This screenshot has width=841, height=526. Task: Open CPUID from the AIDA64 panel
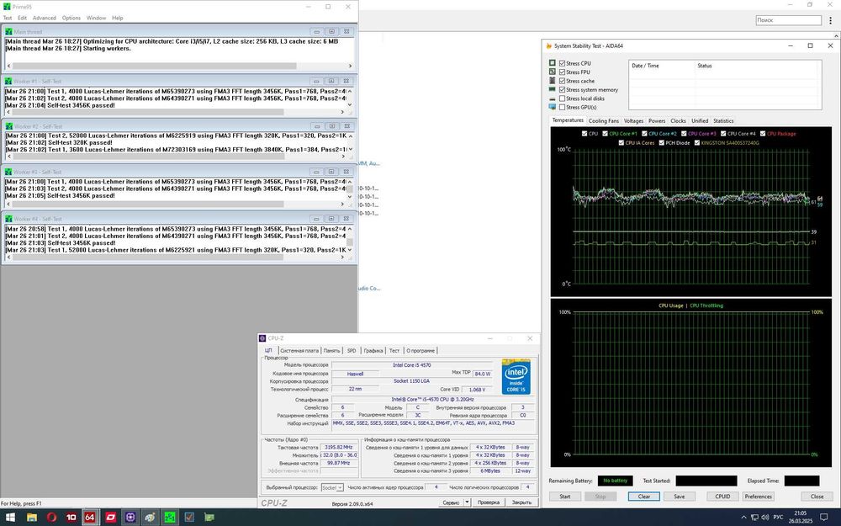tap(722, 497)
